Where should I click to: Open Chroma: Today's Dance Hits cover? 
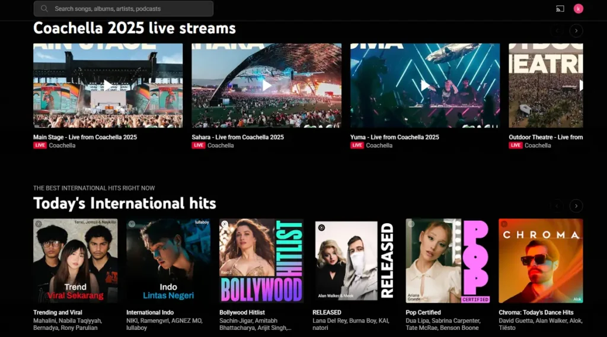(541, 260)
